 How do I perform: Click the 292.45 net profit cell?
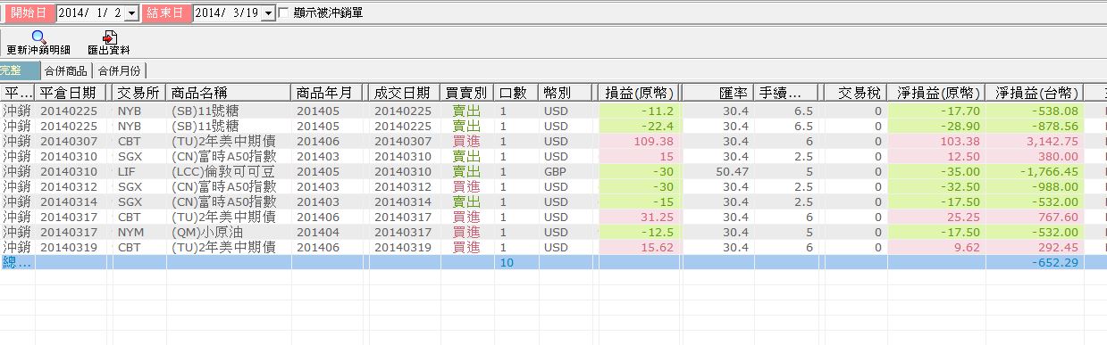click(1035, 247)
